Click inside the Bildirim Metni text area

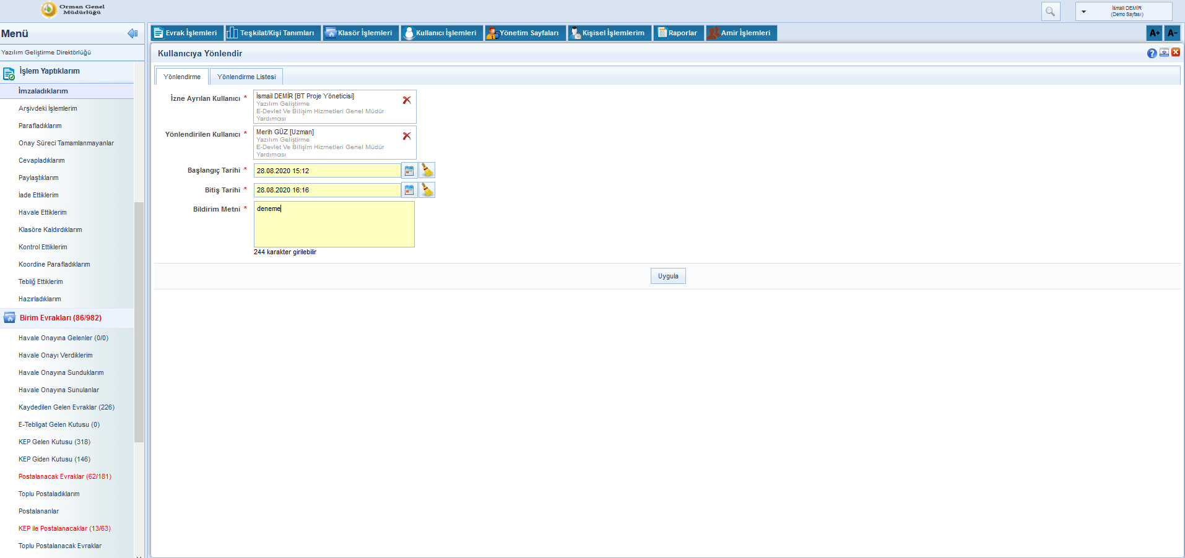click(x=334, y=226)
